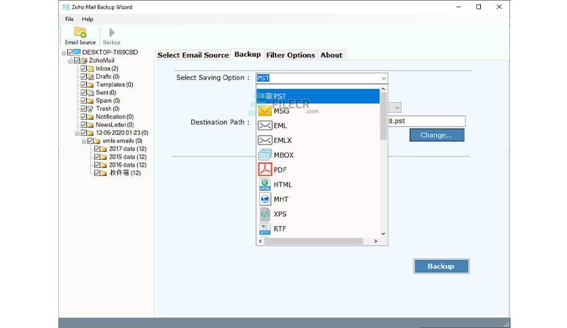567x328 pixels.
Task: Select the 收件箱 (12) folder
Action: tap(125, 173)
